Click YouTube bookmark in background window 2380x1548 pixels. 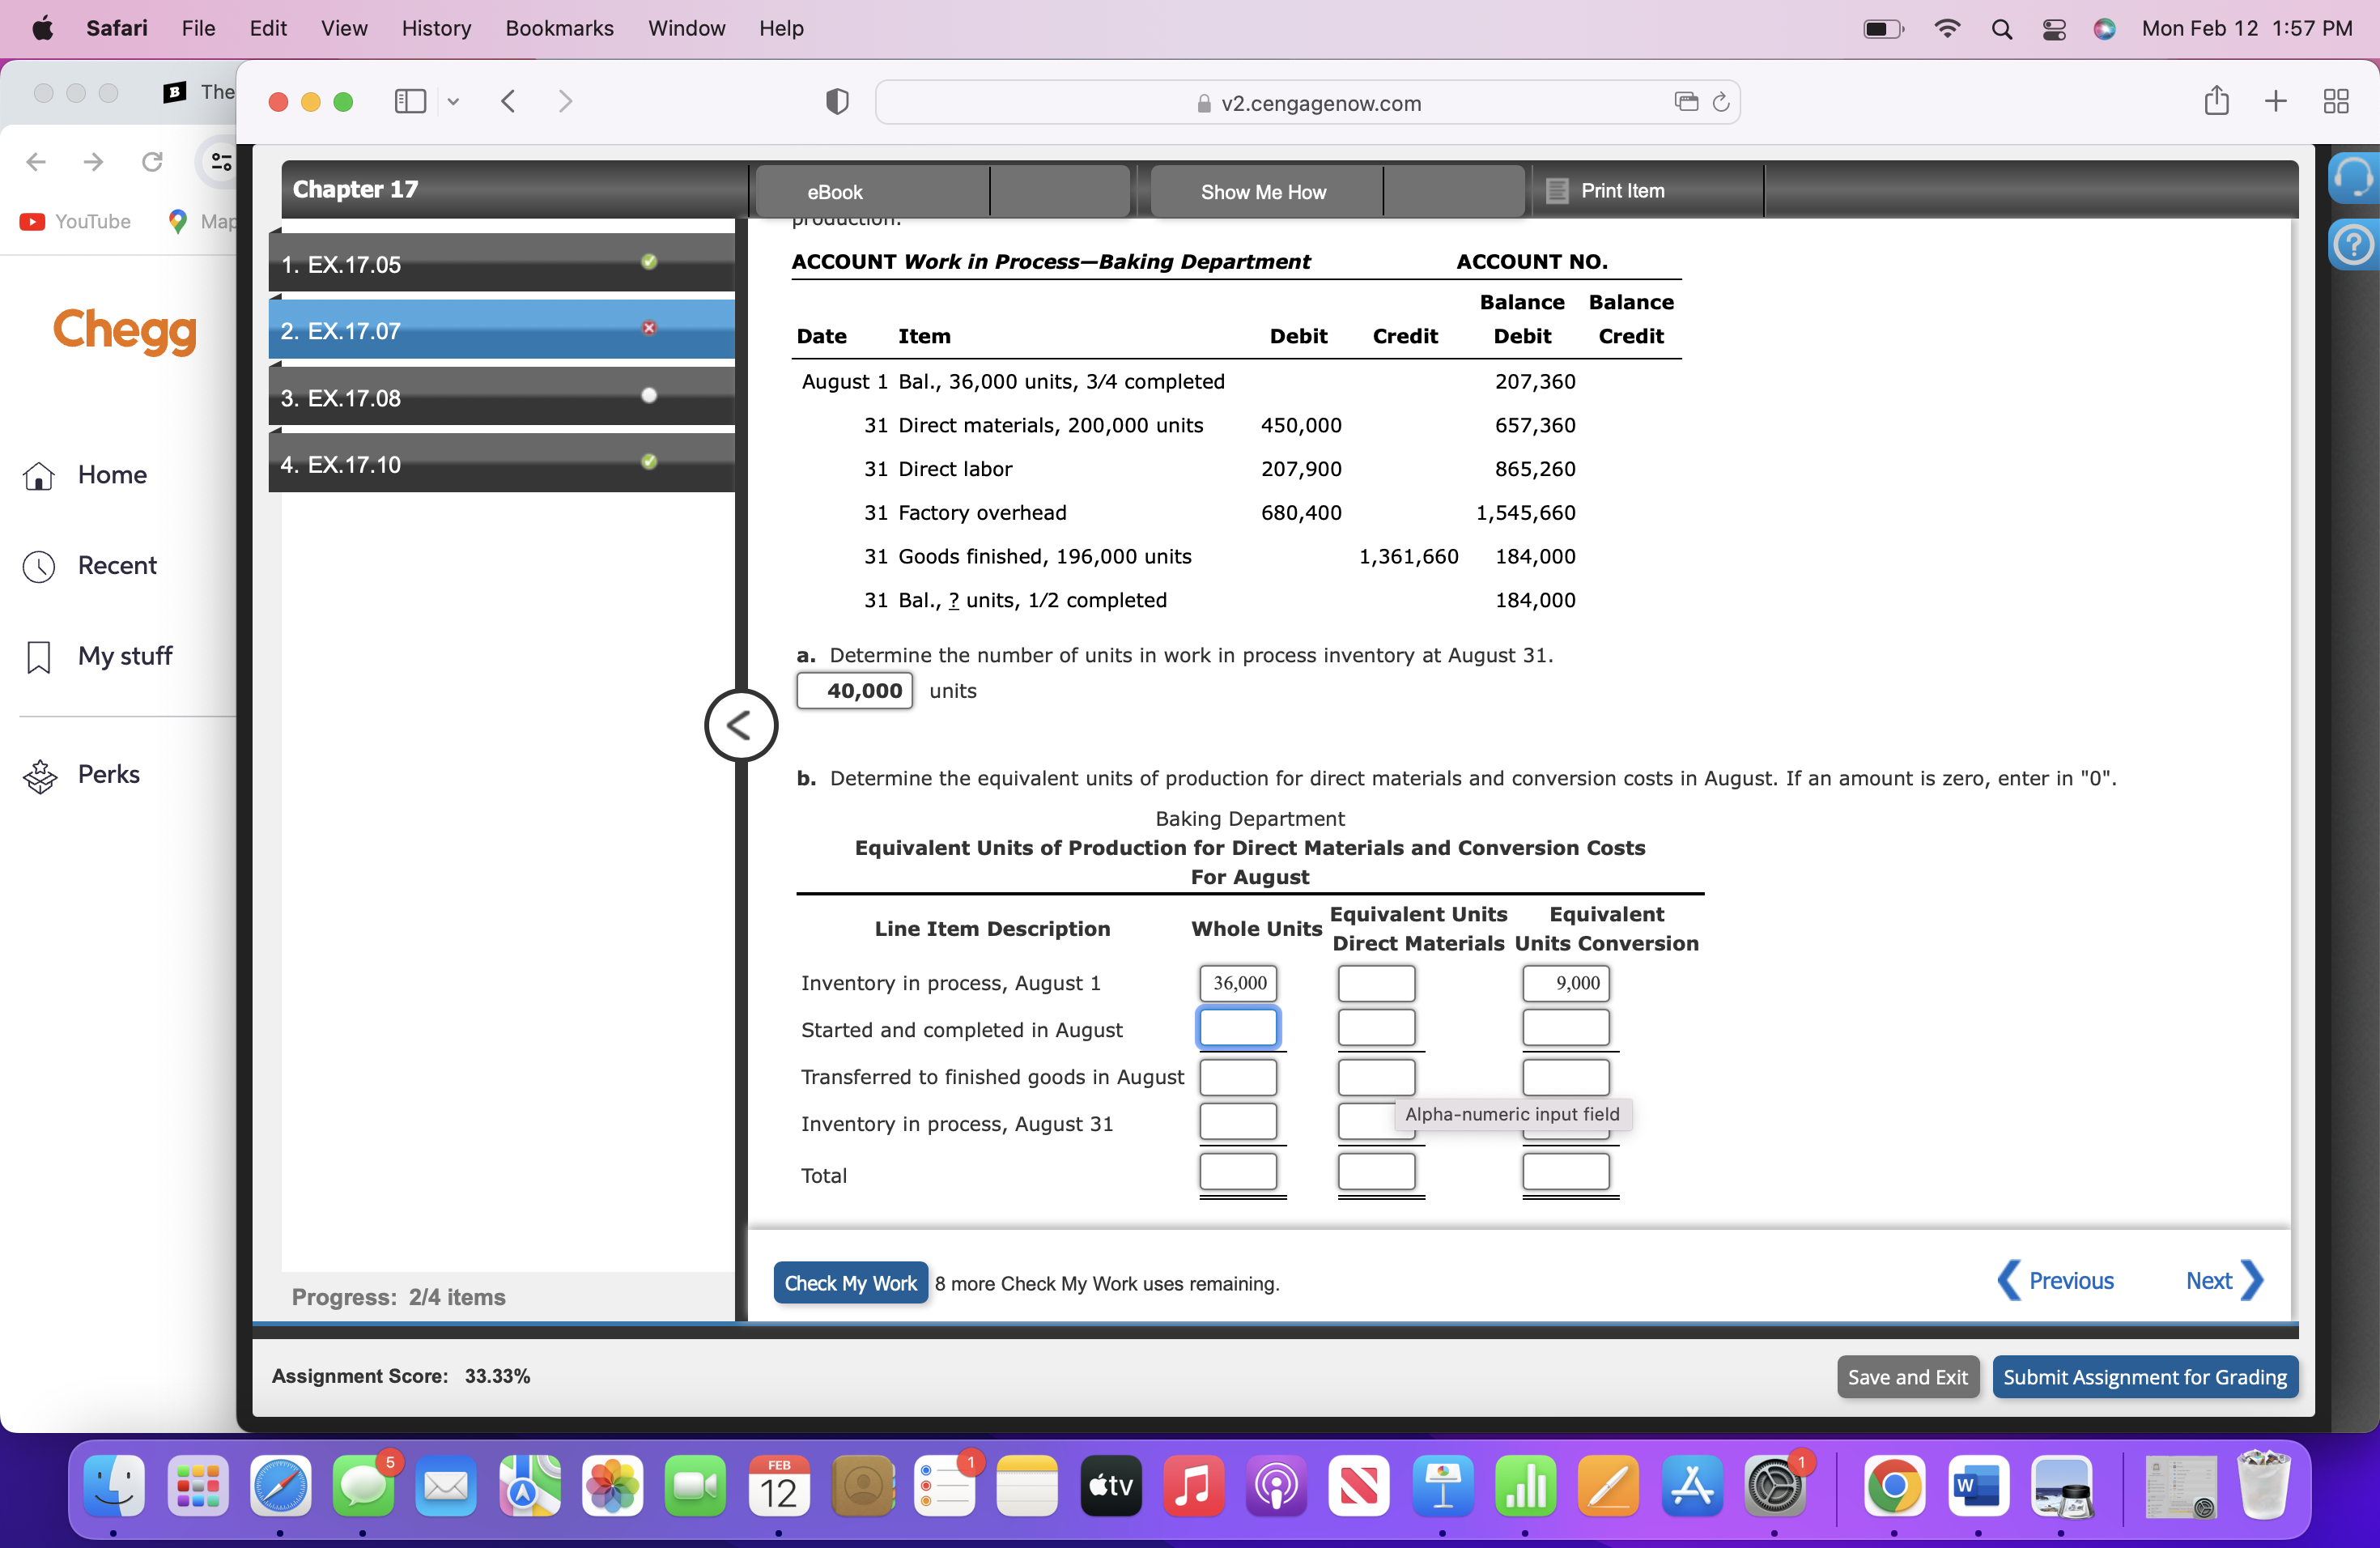click(x=76, y=221)
